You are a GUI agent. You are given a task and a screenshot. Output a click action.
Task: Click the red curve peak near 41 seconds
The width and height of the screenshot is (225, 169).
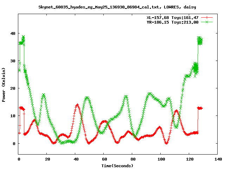77,105
